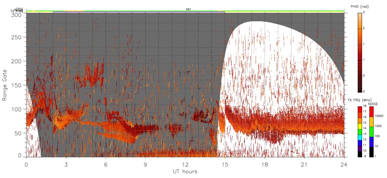Screen dimensions: 387x178
Task: Click the green NOISE swatch between 100 and 1000
Action: [371, 132]
